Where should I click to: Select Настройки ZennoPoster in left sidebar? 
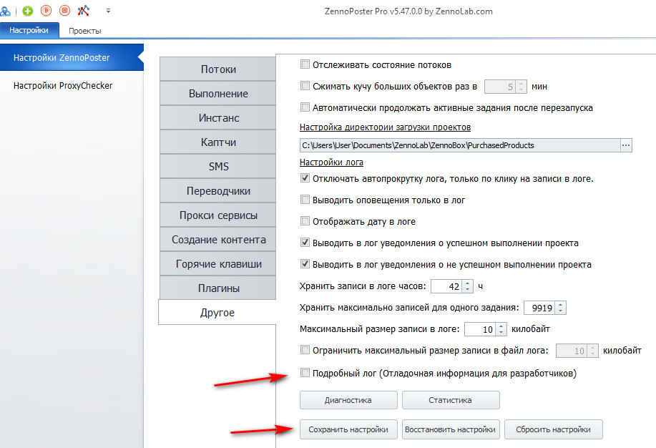pyautogui.click(x=72, y=57)
